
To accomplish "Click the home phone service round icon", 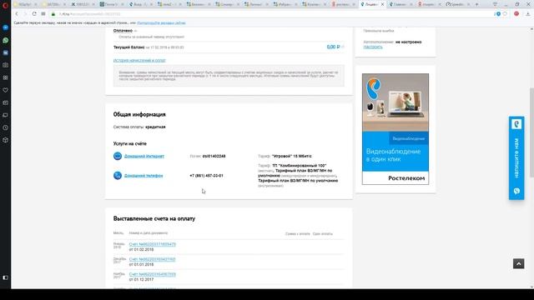I will coord(118,176).
